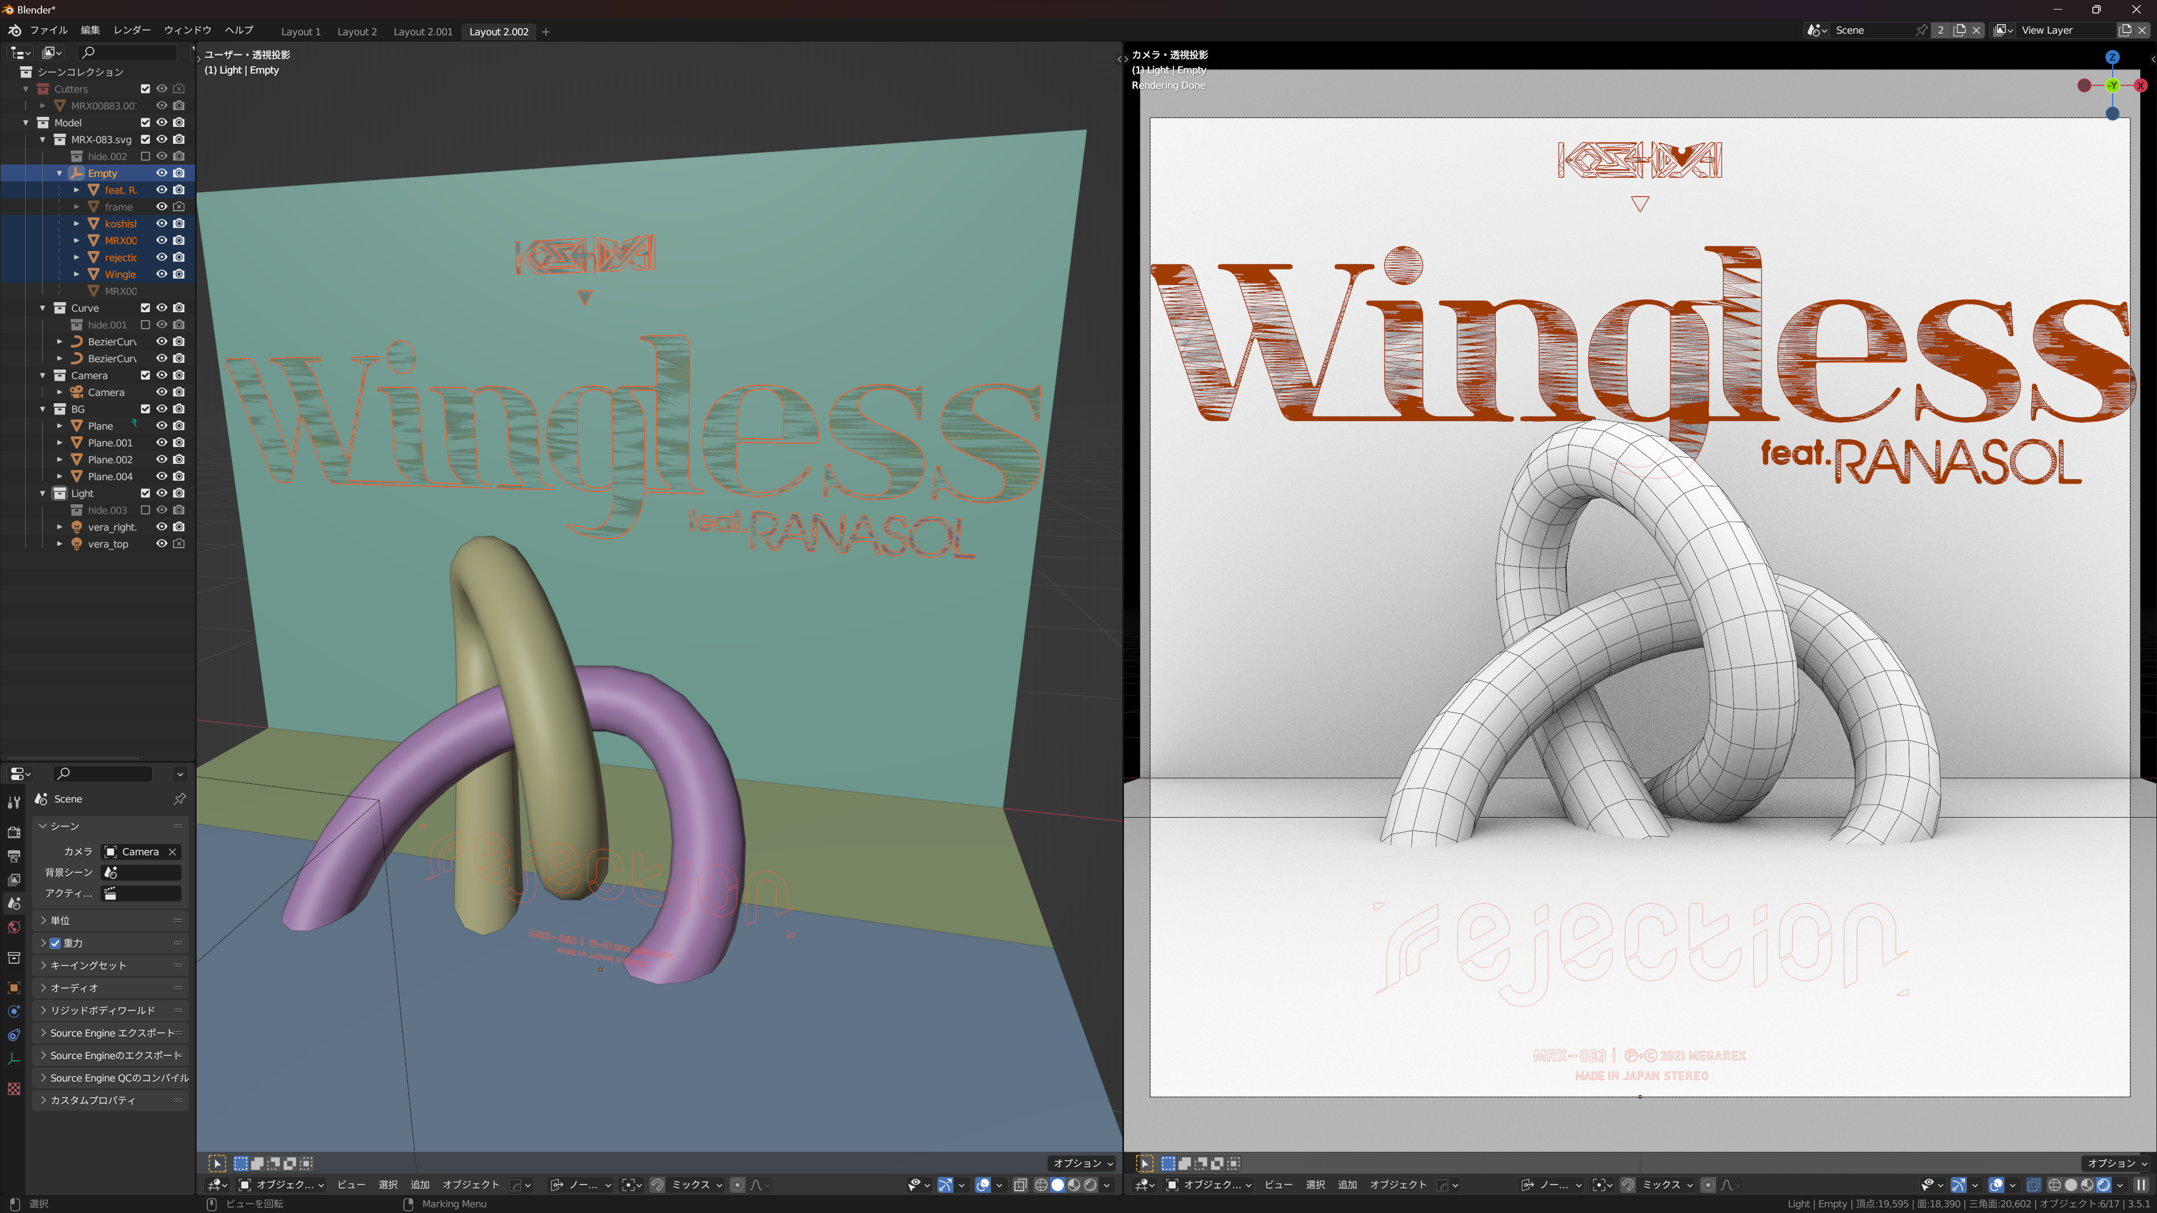2157x1213 pixels.
Task: Switch to the Layout 2.001 workspace tab
Action: 423,32
